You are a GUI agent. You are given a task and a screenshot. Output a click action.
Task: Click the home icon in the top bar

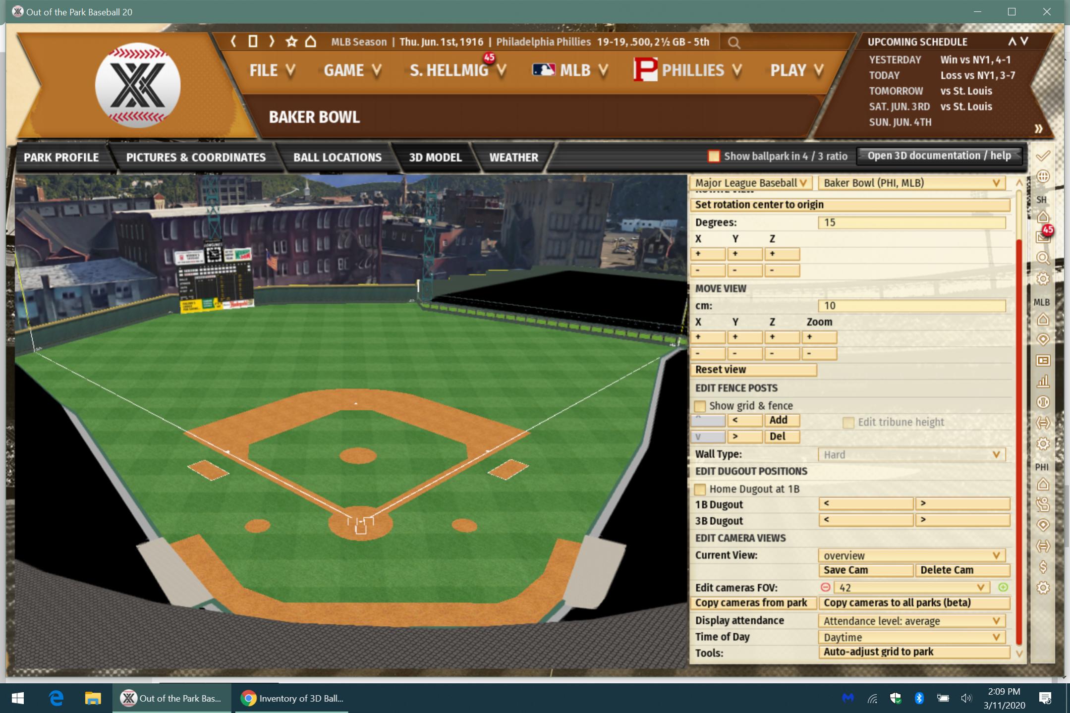(310, 42)
